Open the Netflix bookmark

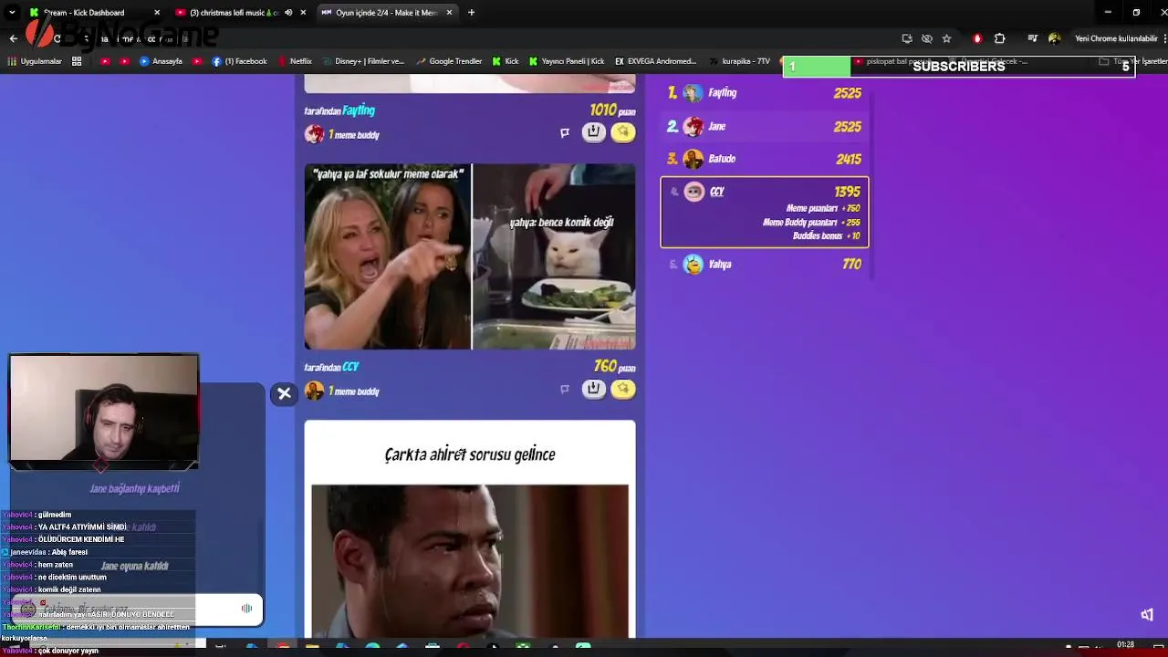click(x=295, y=61)
